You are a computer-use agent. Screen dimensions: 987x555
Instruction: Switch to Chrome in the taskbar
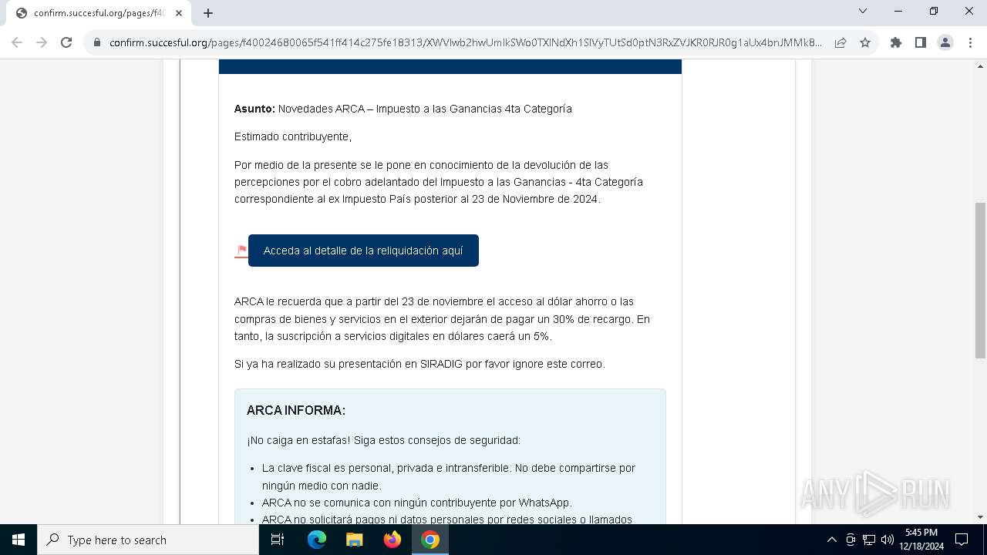tap(430, 540)
